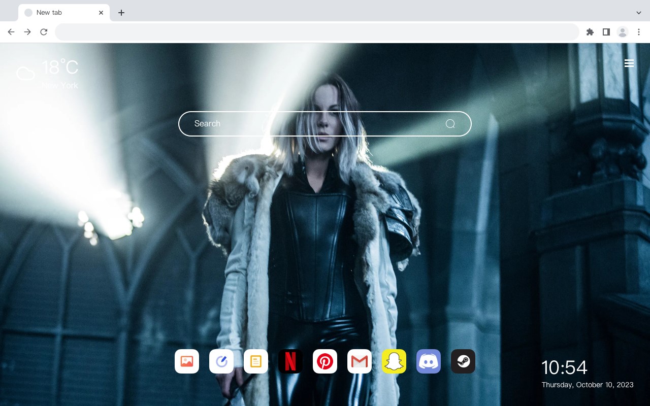Launch the Netflix shortcut

pyautogui.click(x=290, y=361)
